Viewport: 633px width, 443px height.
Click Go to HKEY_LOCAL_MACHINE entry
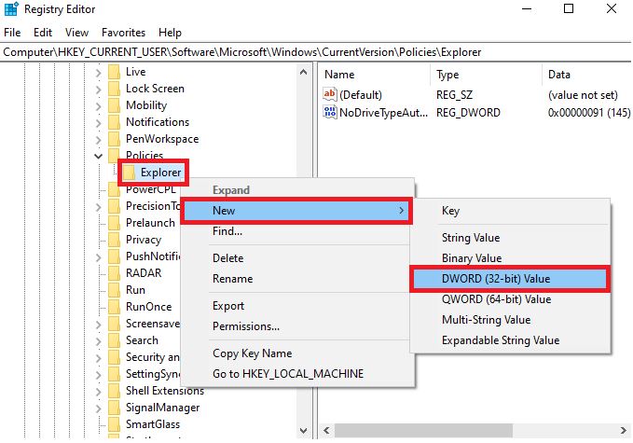[288, 374]
